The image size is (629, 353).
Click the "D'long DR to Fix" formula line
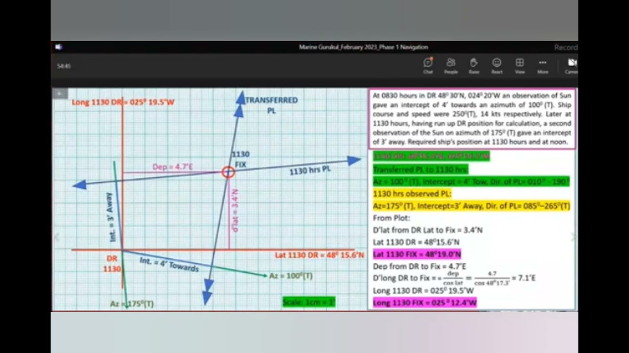click(455, 278)
